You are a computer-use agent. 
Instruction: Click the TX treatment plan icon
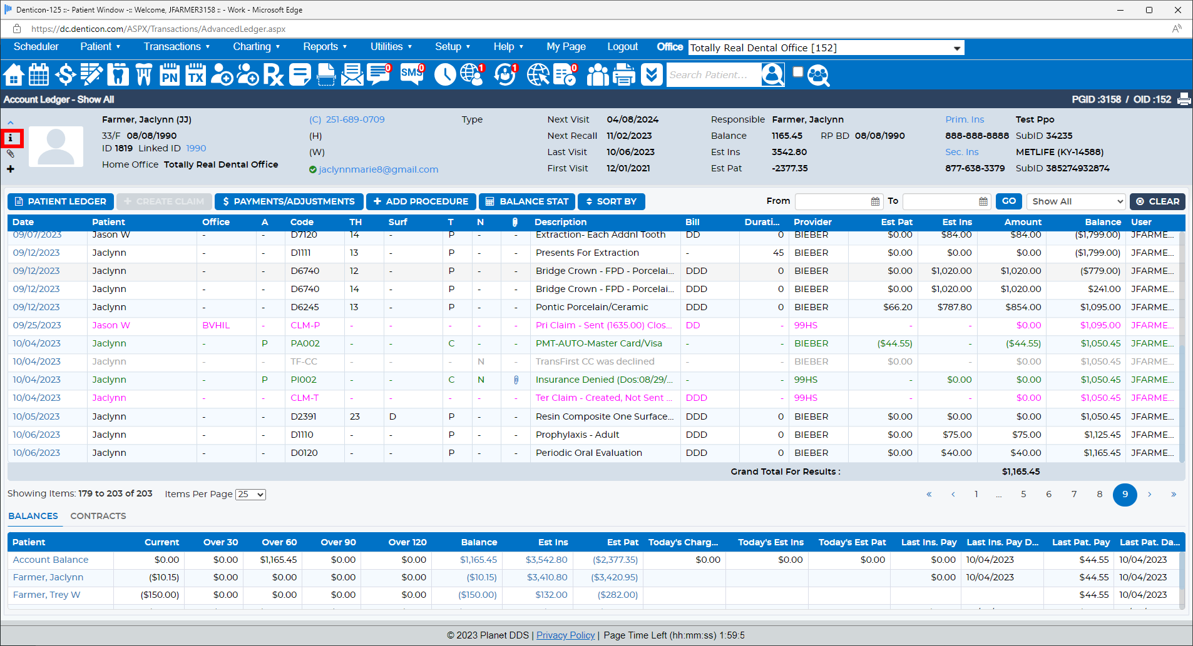click(196, 75)
